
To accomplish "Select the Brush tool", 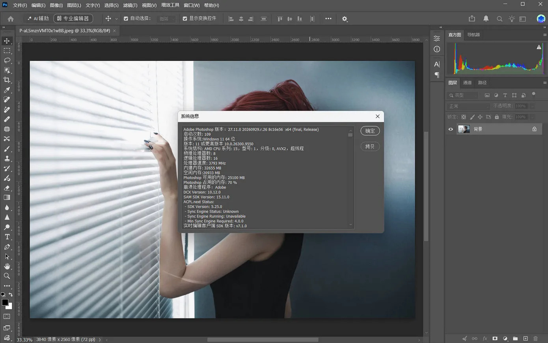I will (7, 149).
